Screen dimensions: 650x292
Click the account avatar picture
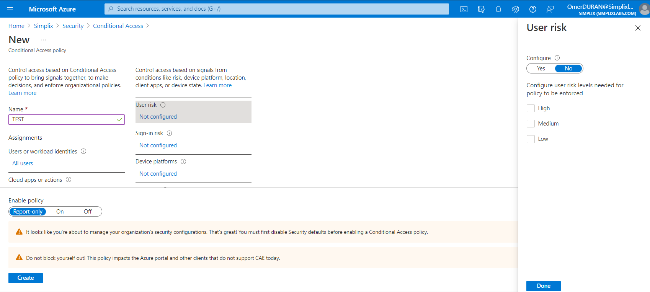pos(645,9)
